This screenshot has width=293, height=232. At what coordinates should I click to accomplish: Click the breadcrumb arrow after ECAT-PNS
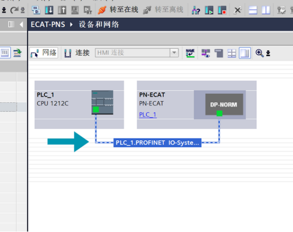[71, 24]
